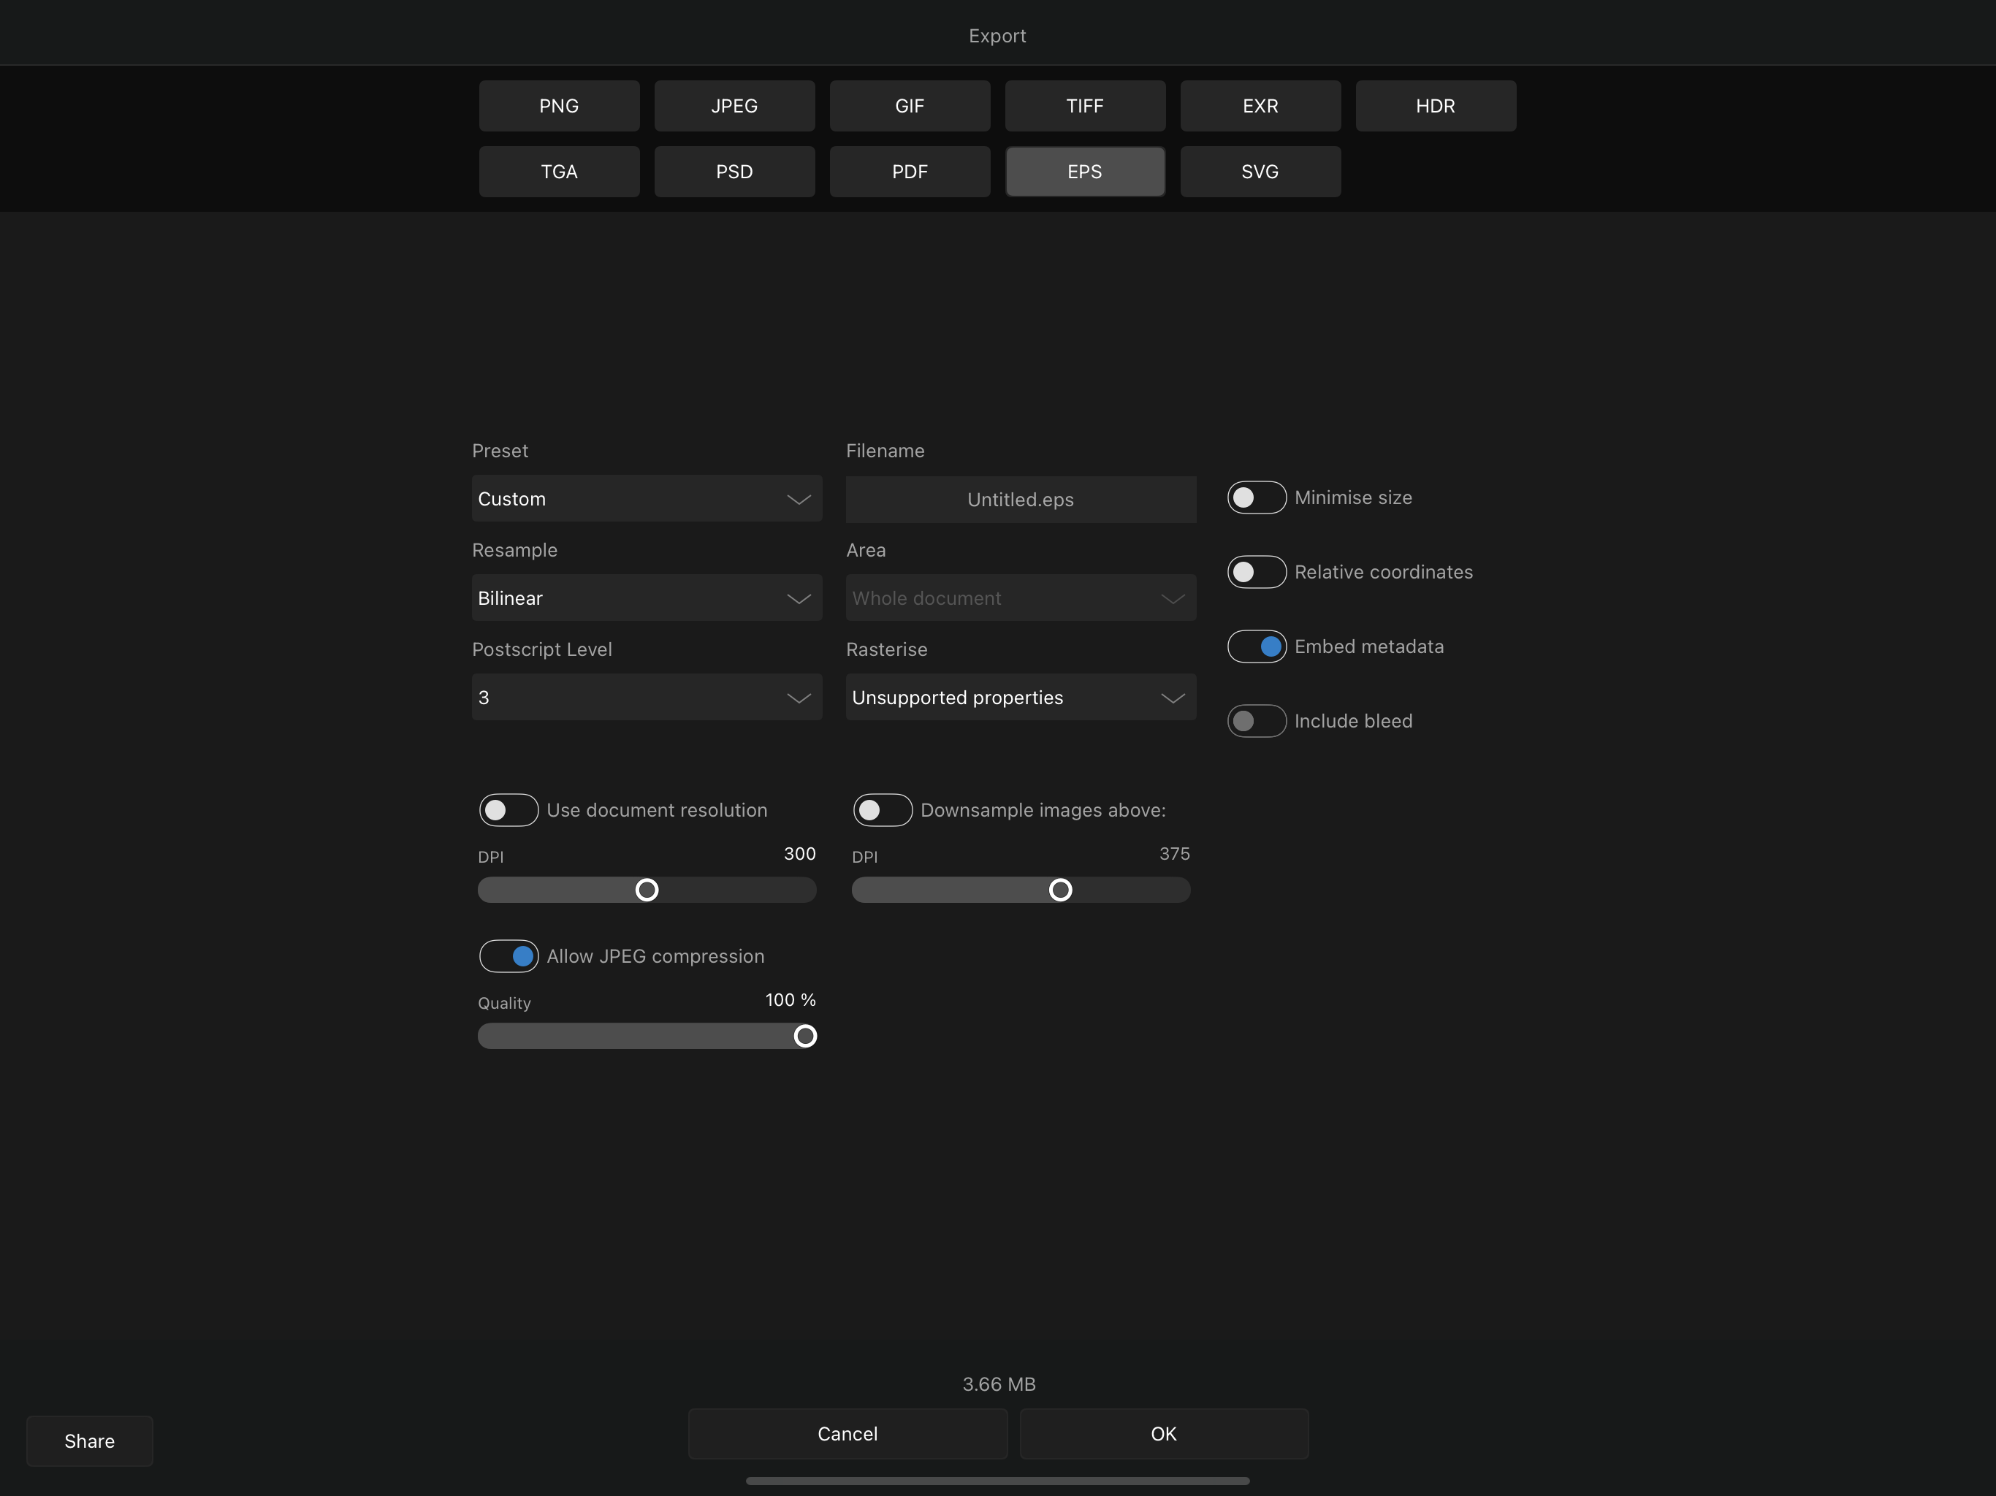
Task: Turn on Relative coordinates
Action: tap(1255, 571)
